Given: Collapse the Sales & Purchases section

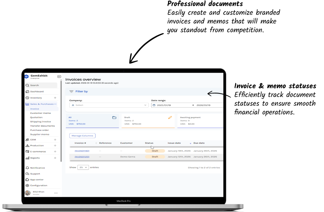Looking at the screenshot, I should 55,104.
